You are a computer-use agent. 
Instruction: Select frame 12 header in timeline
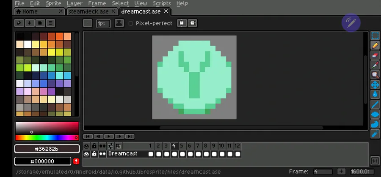tap(237, 146)
